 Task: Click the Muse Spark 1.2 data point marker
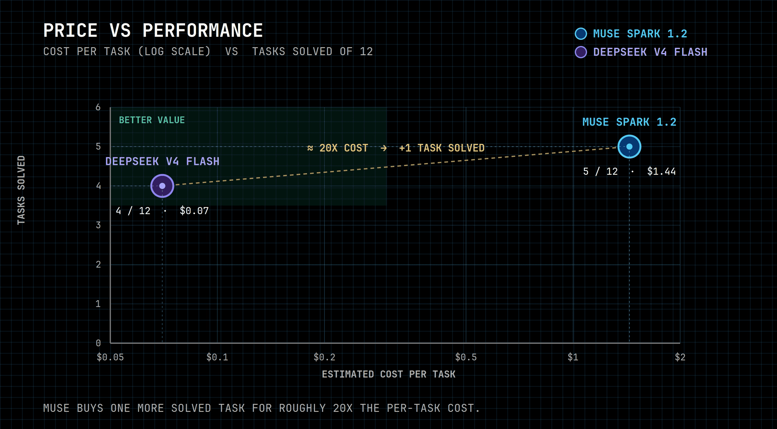point(629,147)
